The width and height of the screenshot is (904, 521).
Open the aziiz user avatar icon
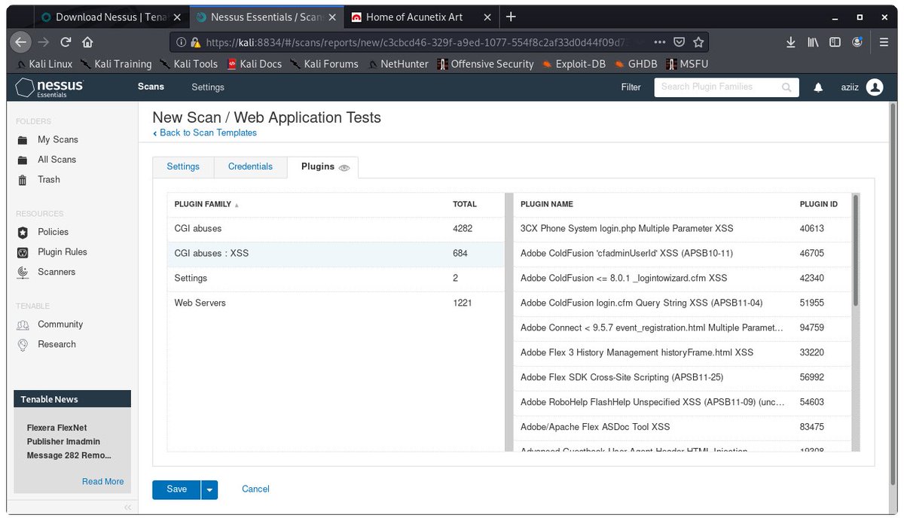click(874, 87)
